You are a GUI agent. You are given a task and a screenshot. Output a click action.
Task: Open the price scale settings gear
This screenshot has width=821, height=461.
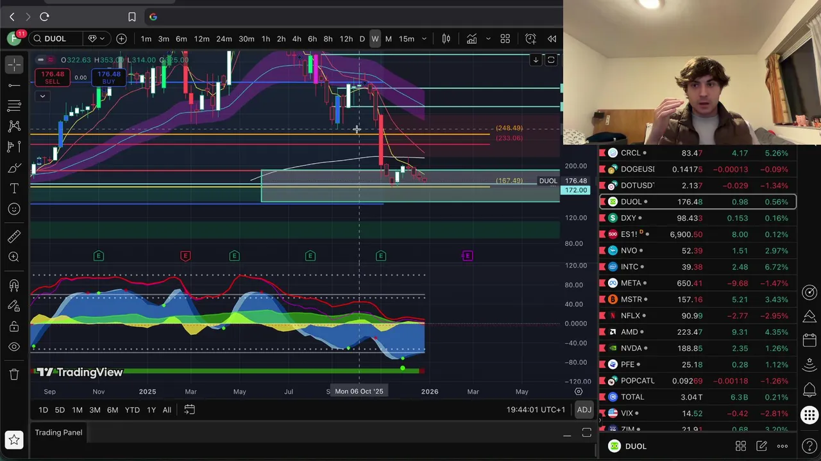pyautogui.click(x=579, y=391)
